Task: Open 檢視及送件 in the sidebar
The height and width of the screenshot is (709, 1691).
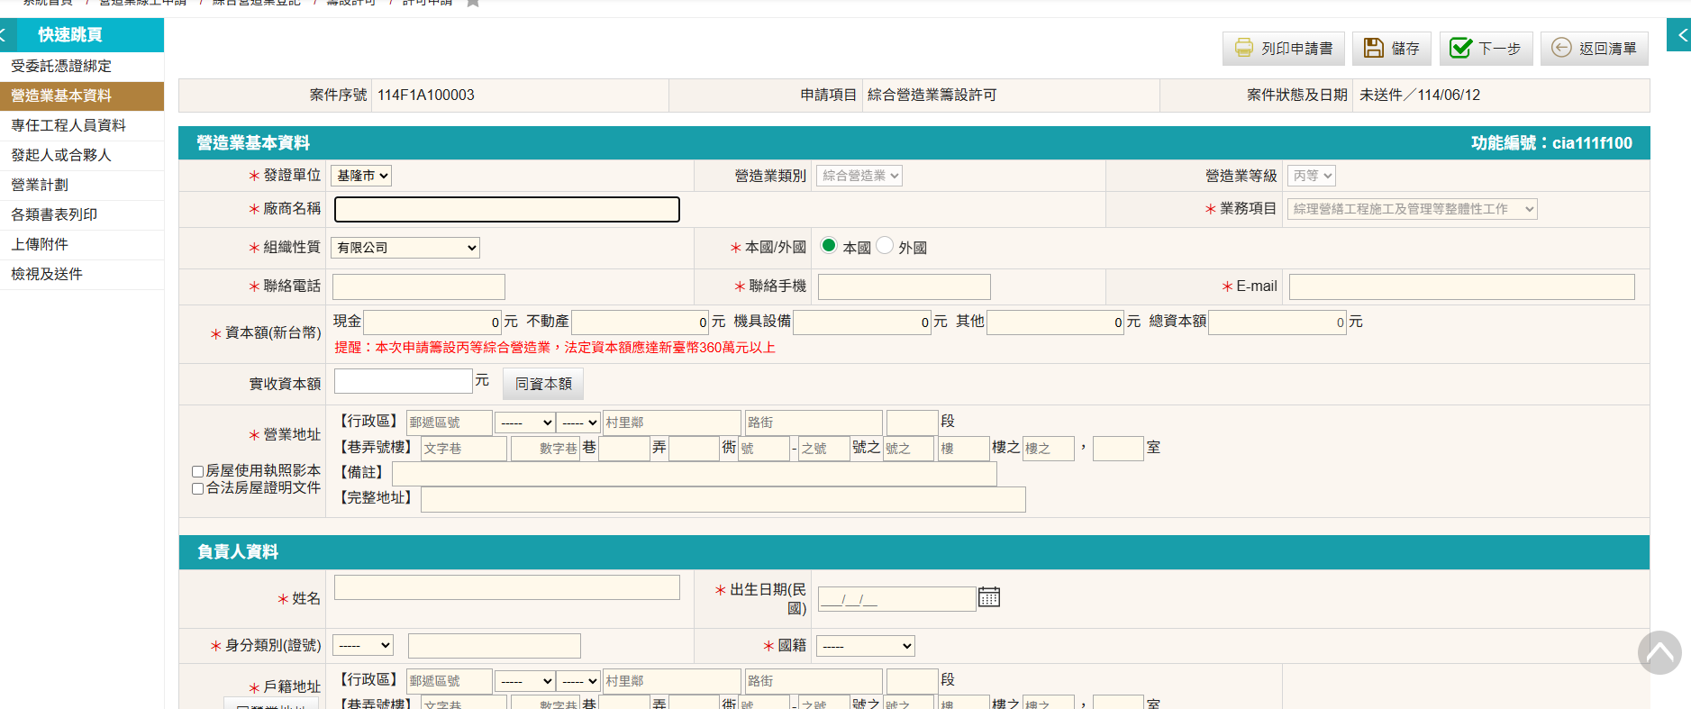Action: tap(47, 274)
